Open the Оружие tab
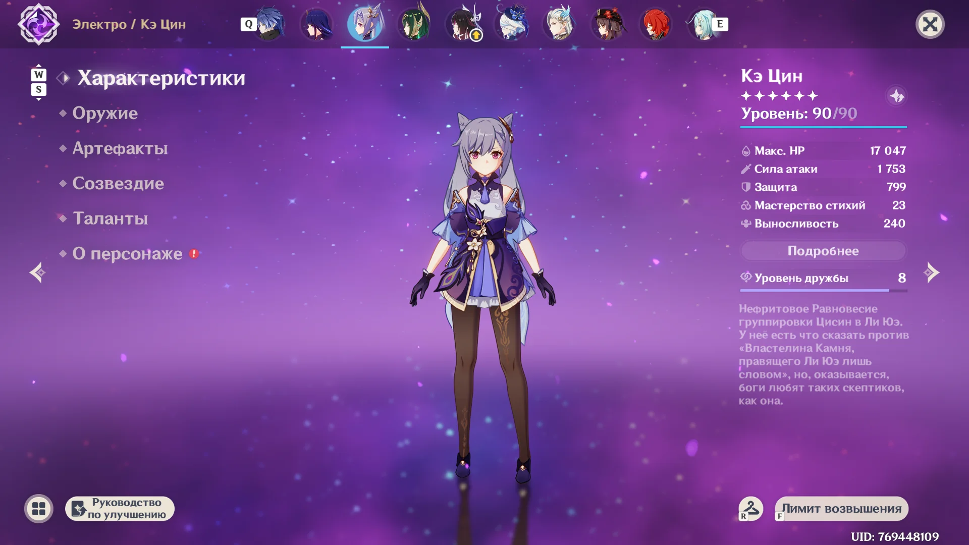 [x=105, y=113]
